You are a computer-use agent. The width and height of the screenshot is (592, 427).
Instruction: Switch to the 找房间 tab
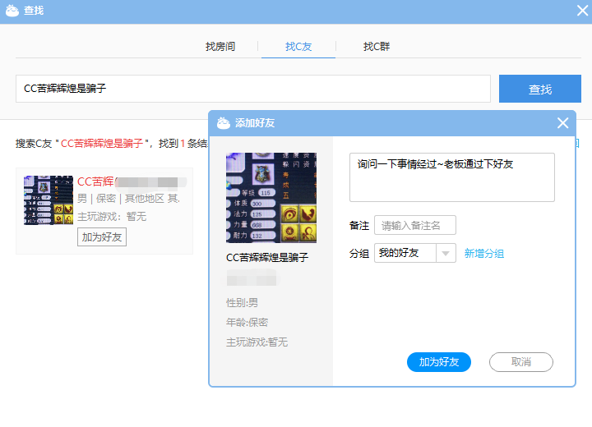click(220, 47)
